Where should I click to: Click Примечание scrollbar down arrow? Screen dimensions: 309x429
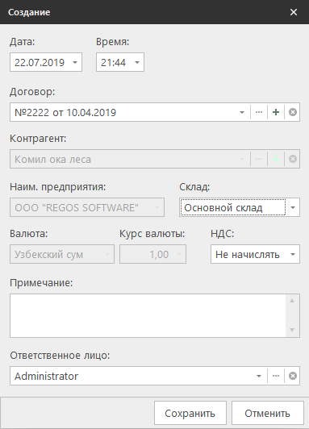(x=292, y=330)
